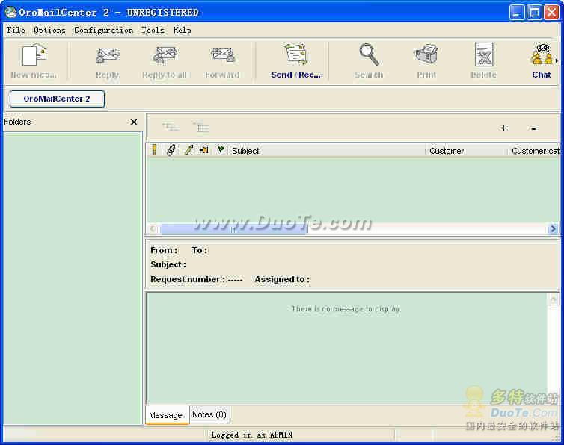Switch to the Notes (0) tab
The height and width of the screenshot is (445, 564).
point(209,414)
